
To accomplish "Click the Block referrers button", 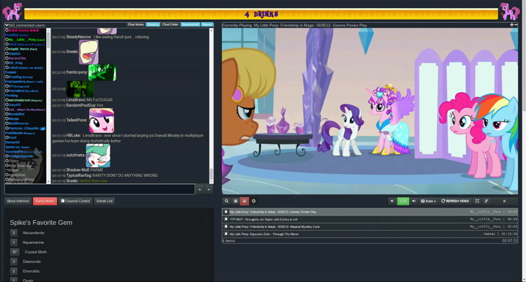I will click(x=18, y=201).
